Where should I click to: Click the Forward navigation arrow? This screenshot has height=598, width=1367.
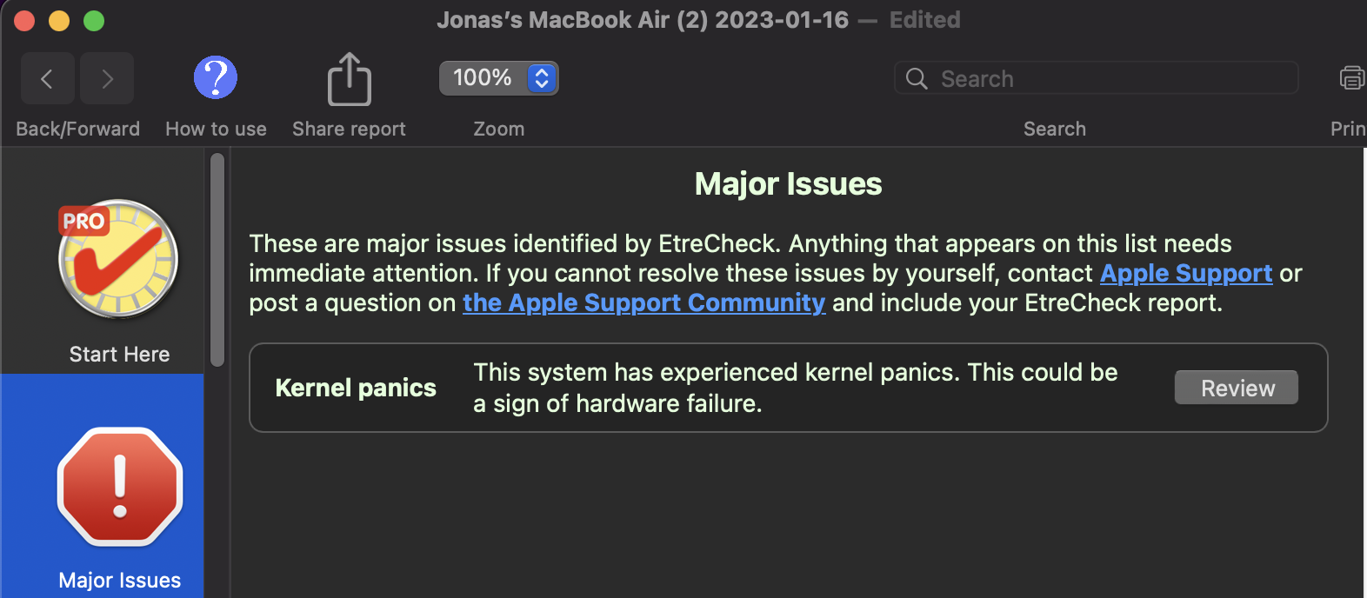tap(107, 79)
